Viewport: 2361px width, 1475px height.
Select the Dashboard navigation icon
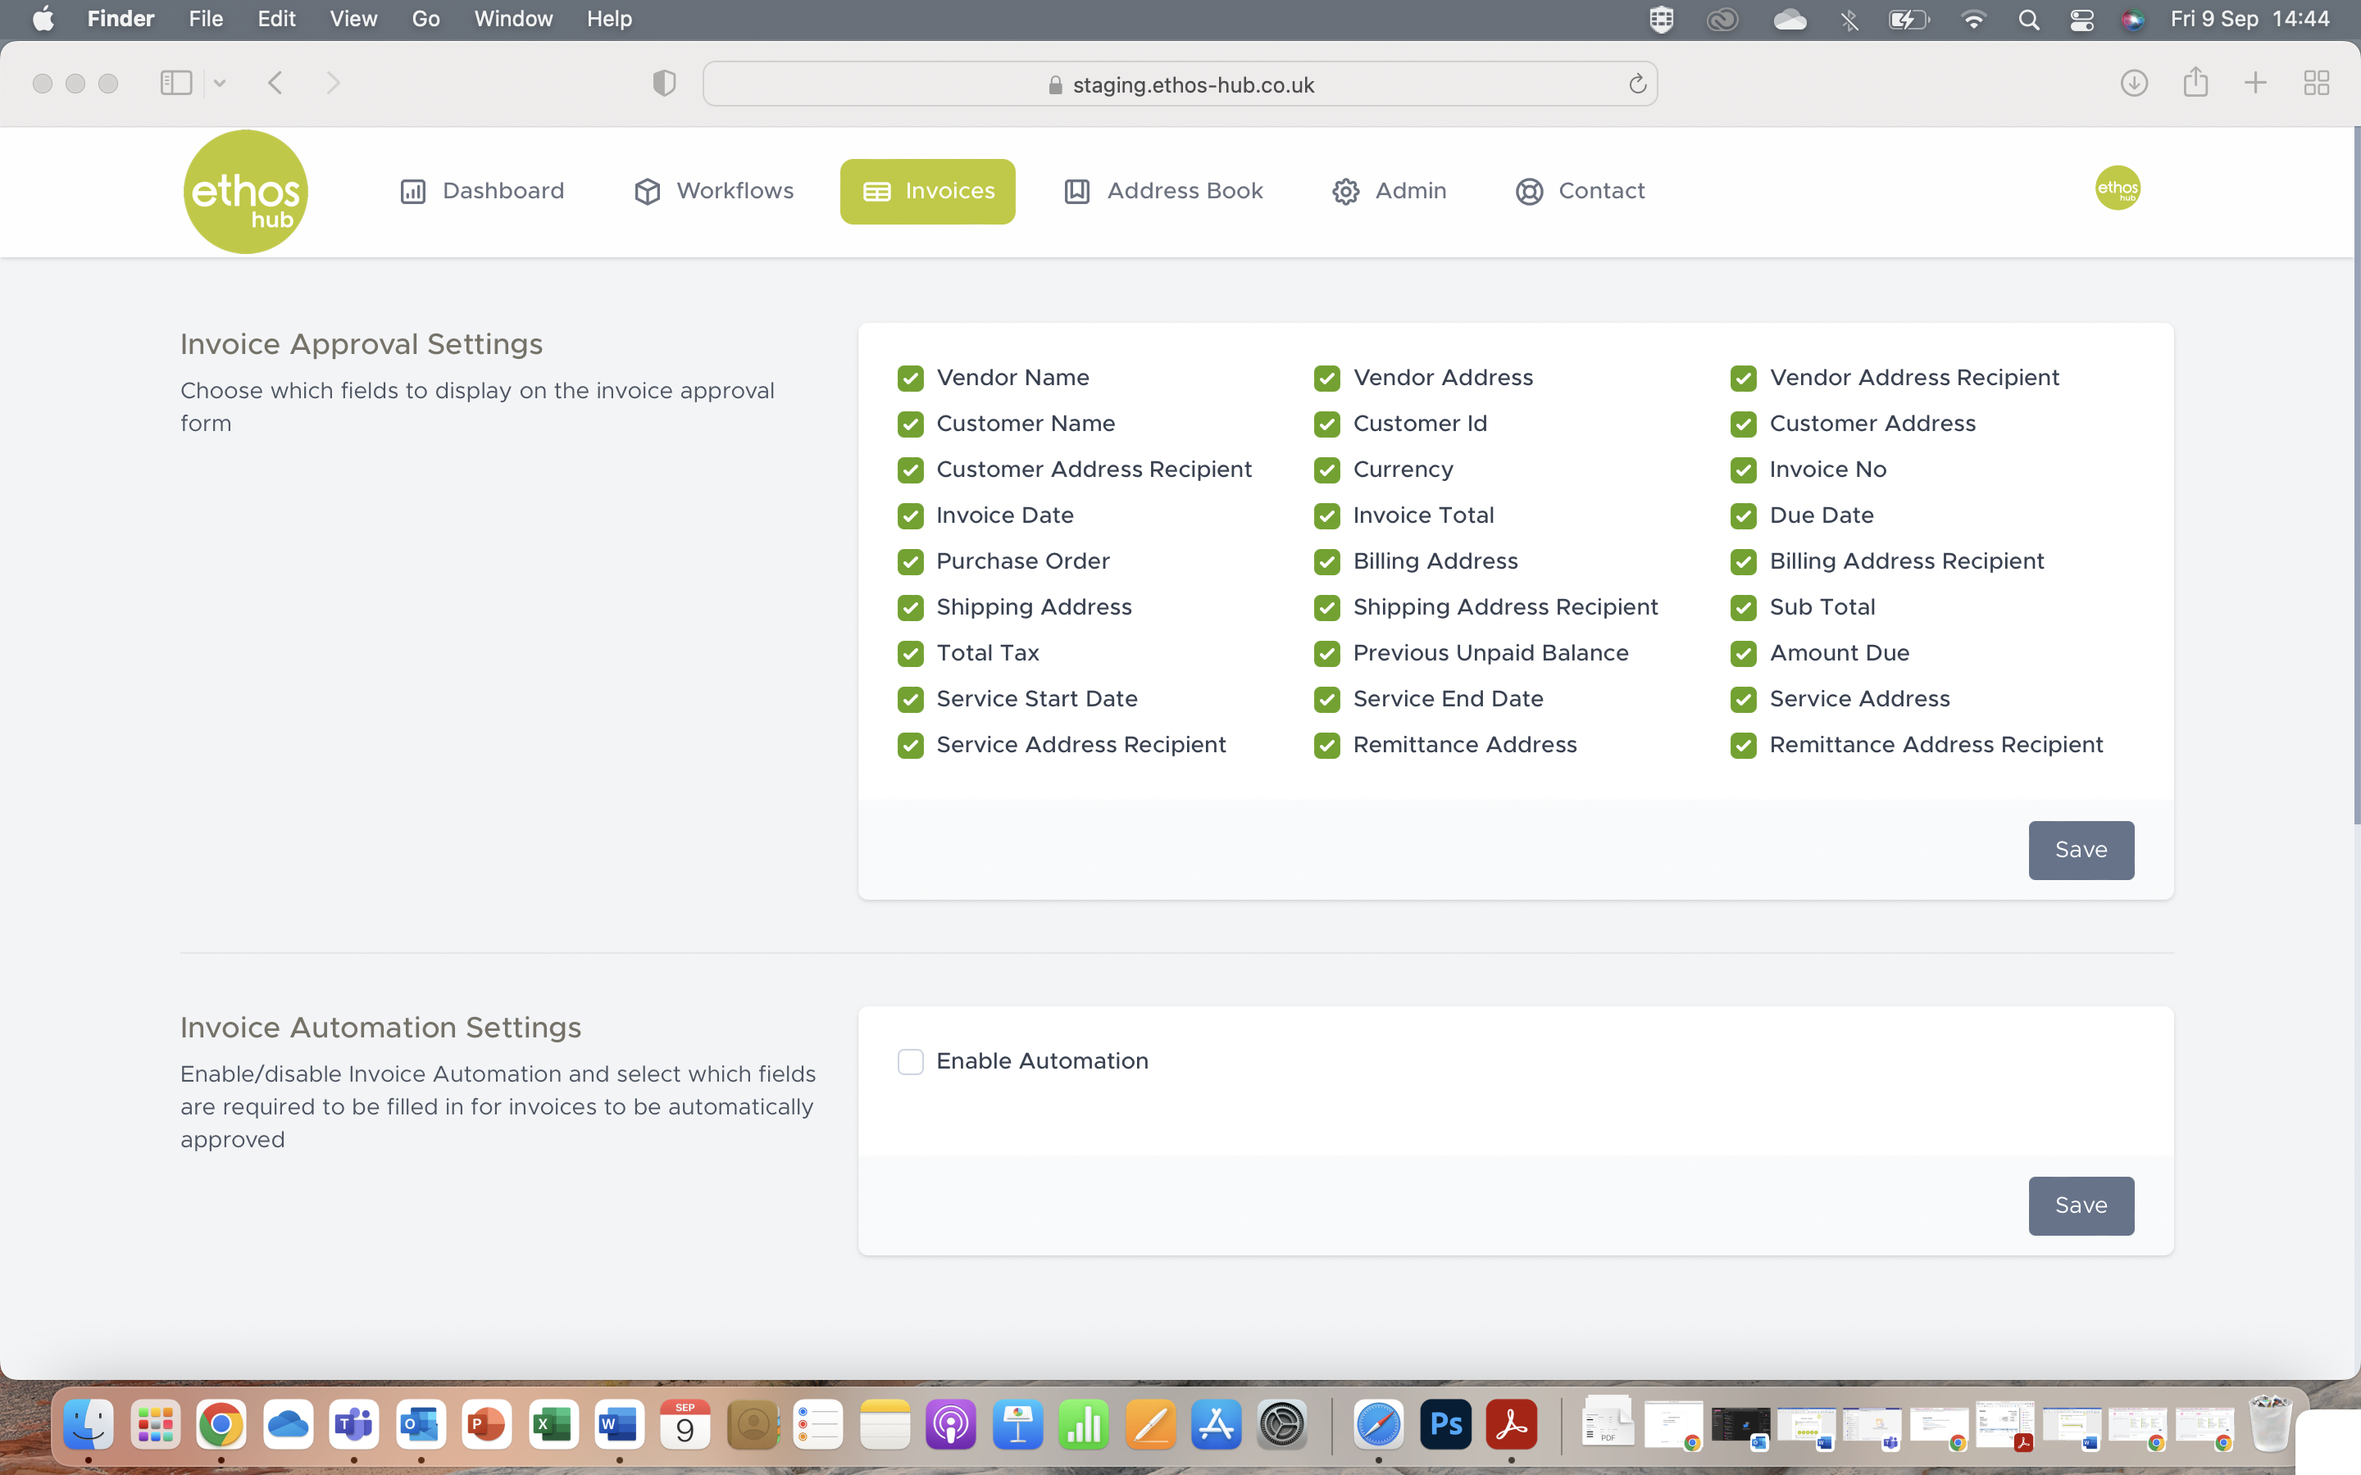pyautogui.click(x=412, y=191)
